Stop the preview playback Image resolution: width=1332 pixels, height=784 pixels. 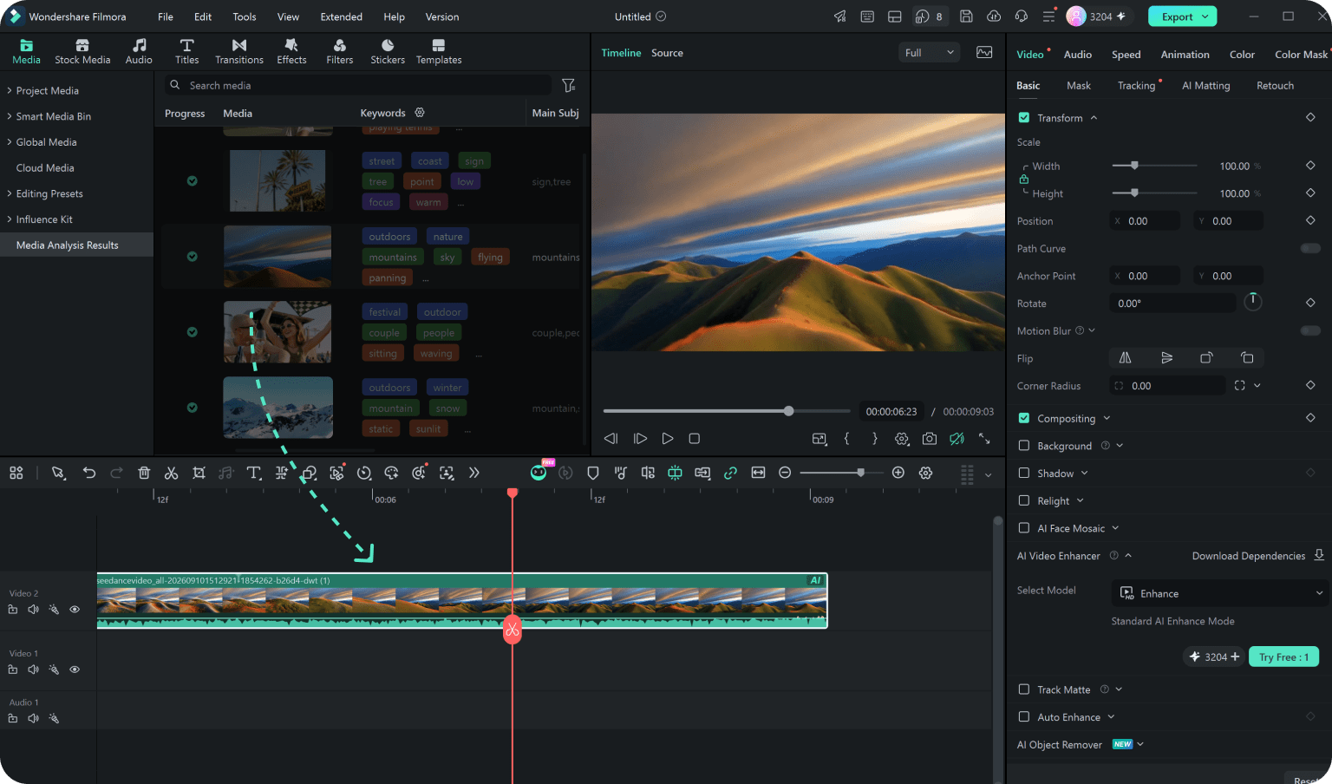click(695, 439)
